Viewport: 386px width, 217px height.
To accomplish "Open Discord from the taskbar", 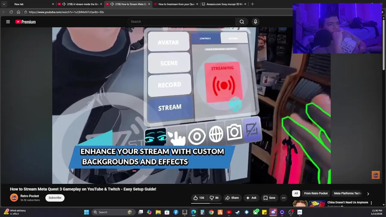I will 273,212.
